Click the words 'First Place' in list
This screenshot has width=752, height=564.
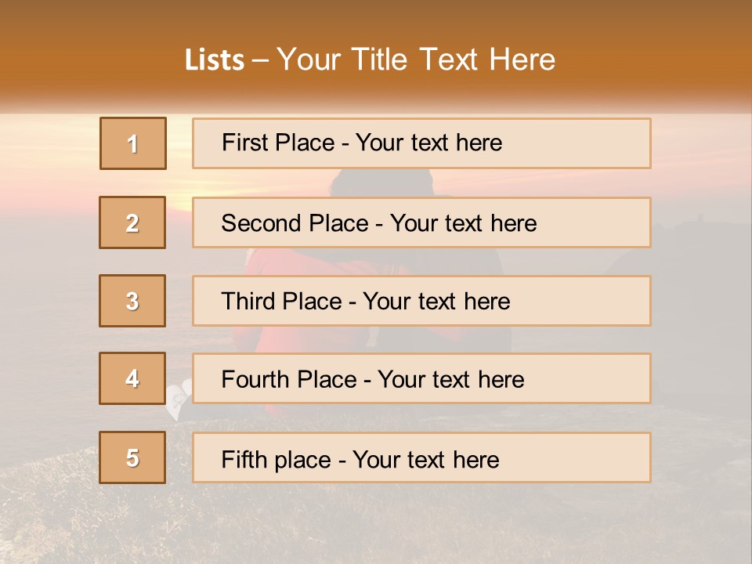278,143
